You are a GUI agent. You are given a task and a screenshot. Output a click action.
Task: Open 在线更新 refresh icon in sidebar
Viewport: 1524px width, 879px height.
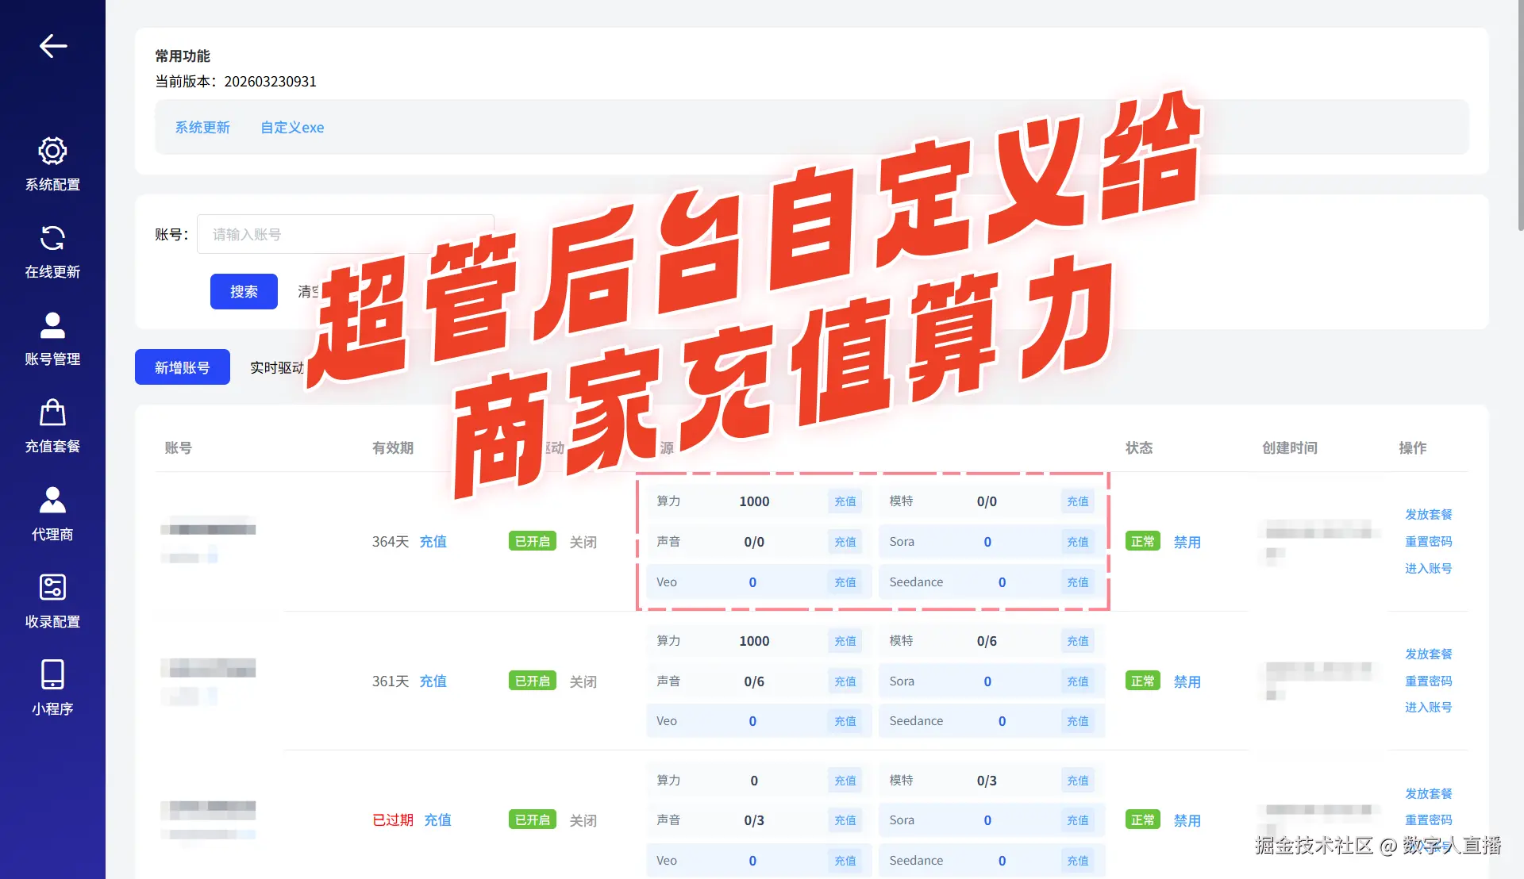52,238
